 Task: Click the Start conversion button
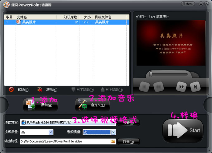point(183,130)
